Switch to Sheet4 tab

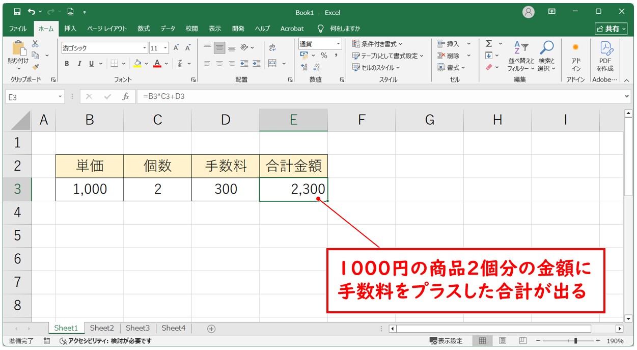coord(174,328)
